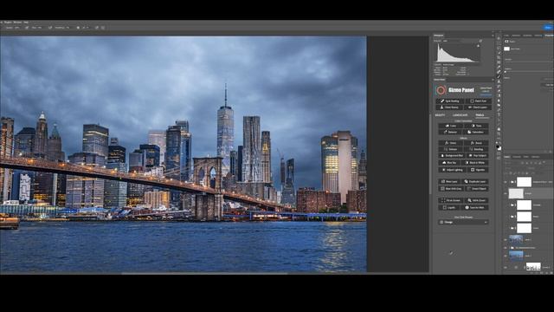
Task: Switch to the LANDSCAPE tab in Gizmo Panel
Action: 460,115
